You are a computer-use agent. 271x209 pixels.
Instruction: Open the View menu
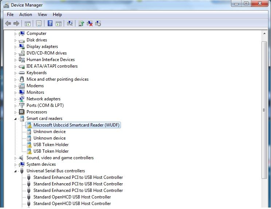[42, 15]
